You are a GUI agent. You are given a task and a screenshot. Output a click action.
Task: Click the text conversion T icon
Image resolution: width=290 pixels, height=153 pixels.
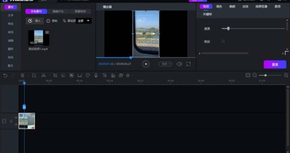point(104,75)
